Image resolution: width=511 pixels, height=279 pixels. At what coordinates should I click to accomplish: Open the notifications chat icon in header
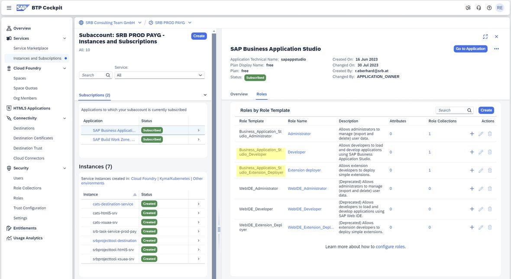coord(468,8)
